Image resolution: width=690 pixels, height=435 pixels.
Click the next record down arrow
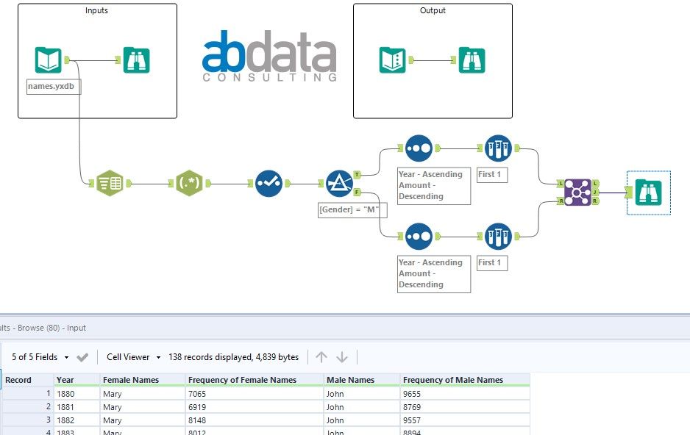pos(342,357)
